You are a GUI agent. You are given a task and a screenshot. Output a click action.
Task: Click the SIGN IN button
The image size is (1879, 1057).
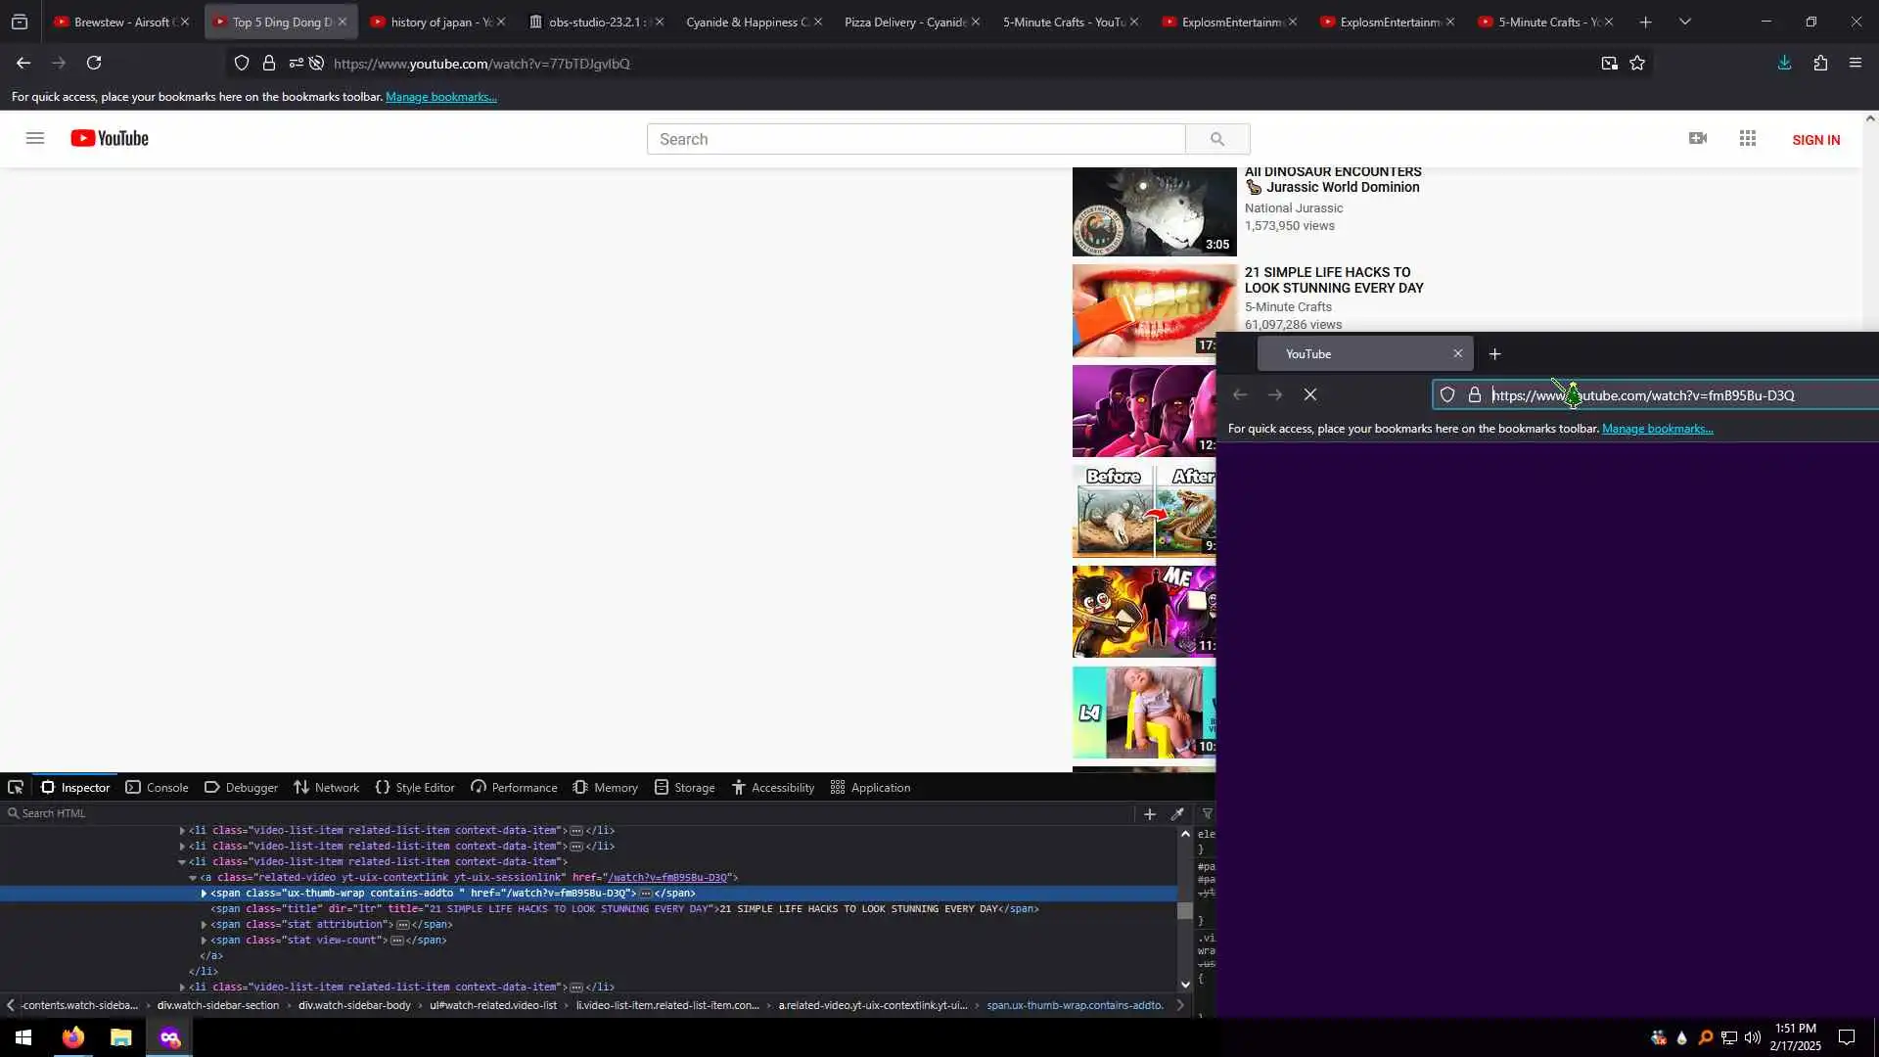click(1815, 140)
